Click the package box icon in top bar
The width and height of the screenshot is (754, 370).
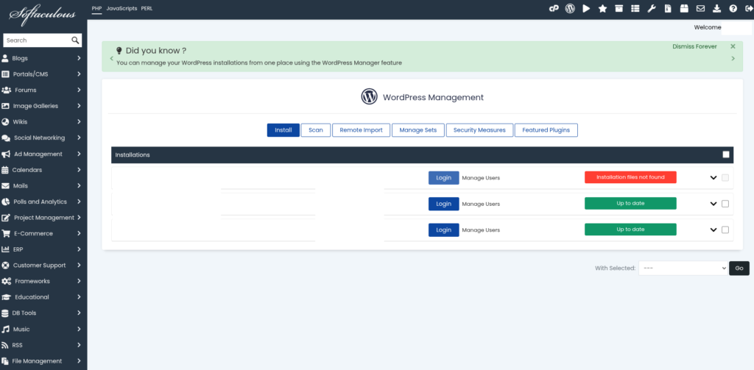click(684, 8)
